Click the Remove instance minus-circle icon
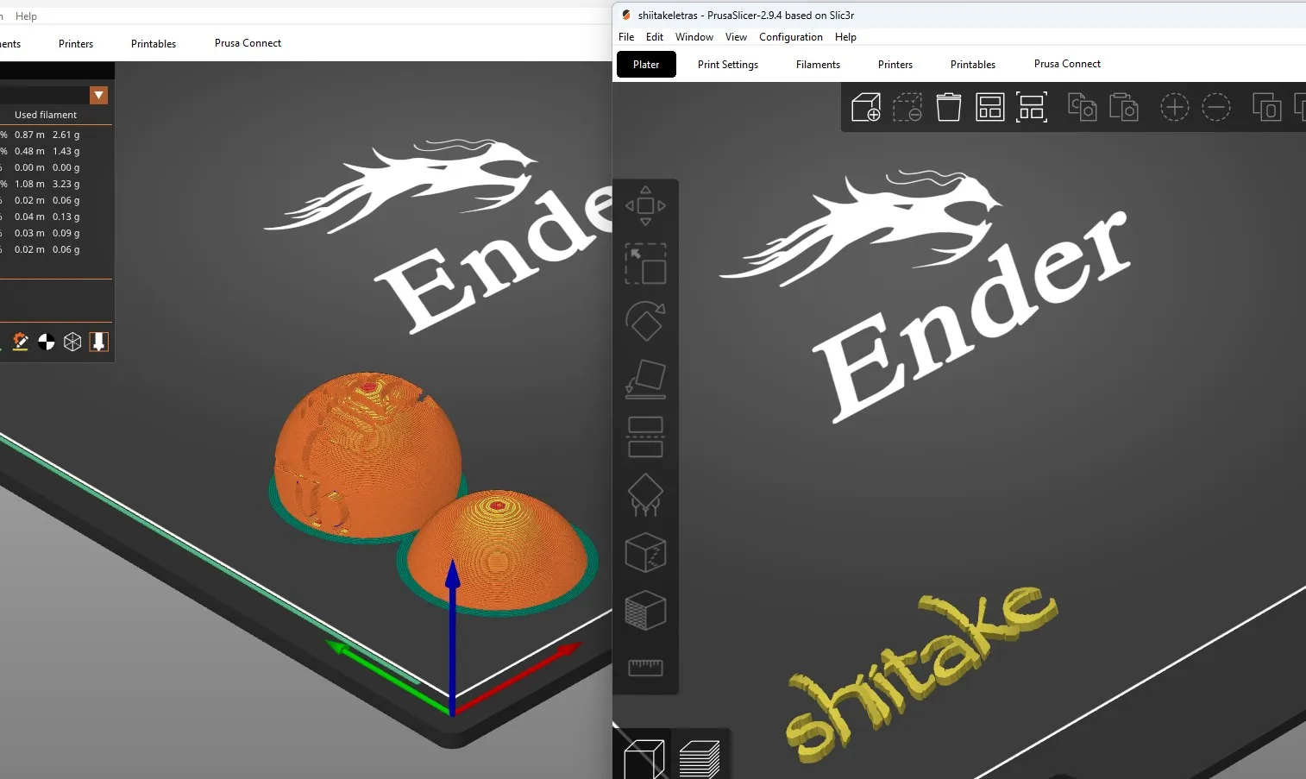 point(1216,107)
